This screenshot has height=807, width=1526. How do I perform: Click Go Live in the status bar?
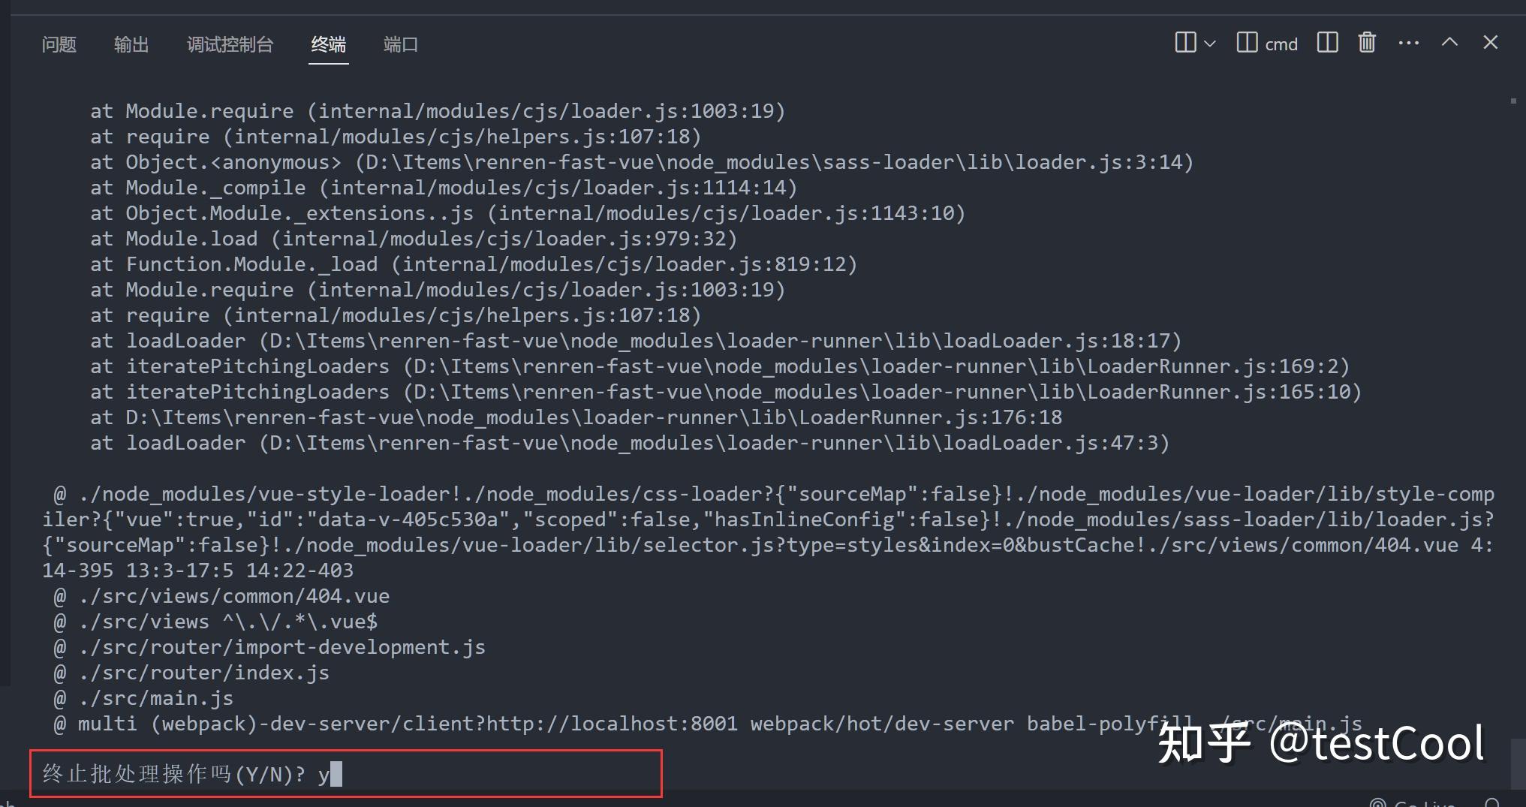pyautogui.click(x=1422, y=803)
